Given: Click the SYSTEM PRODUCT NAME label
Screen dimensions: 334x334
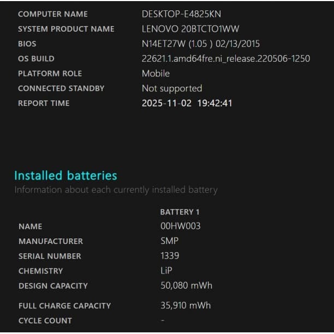Looking at the screenshot, I should click(x=66, y=29).
